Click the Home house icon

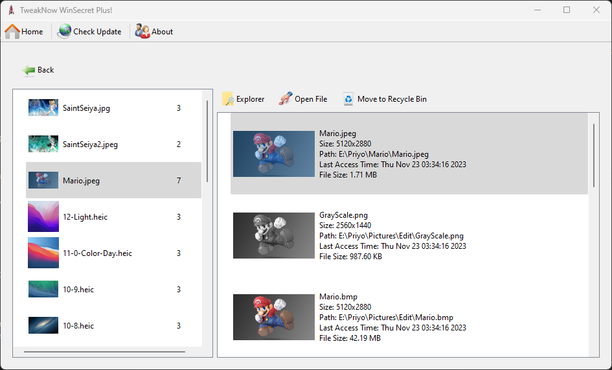click(12, 31)
